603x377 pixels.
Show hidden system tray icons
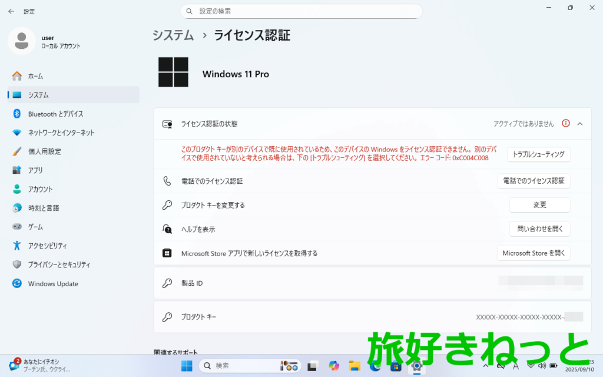tap(486, 366)
